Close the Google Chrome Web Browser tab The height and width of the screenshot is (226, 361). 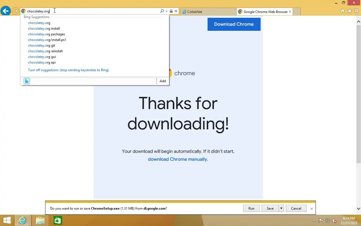pos(290,12)
